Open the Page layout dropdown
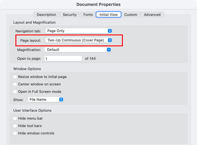This screenshot has height=145, width=197. 79,40
